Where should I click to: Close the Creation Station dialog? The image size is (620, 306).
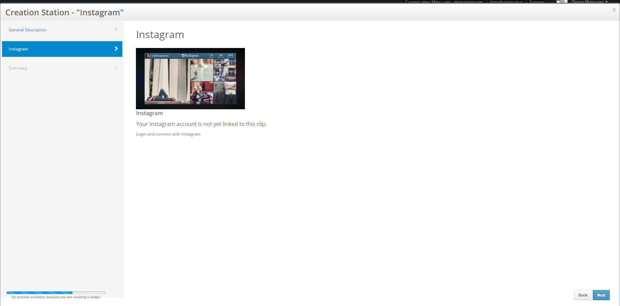click(614, 10)
